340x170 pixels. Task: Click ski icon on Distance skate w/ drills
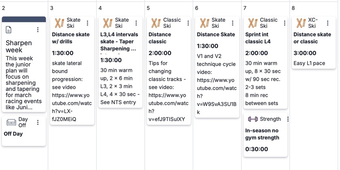click(59, 23)
